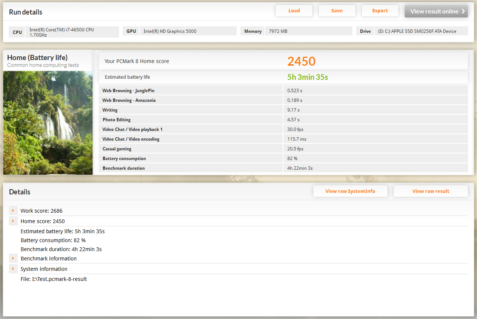477x319 pixels.
Task: Collapse the Home score details arrow
Action: [13, 221]
